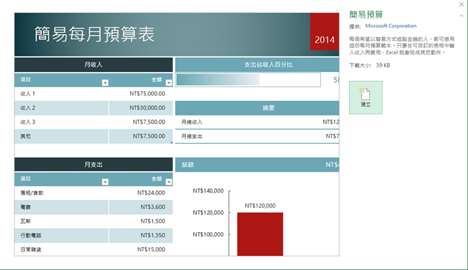Select the 房租/貸款 expense row
This screenshot has height=270, width=468.
[94, 193]
